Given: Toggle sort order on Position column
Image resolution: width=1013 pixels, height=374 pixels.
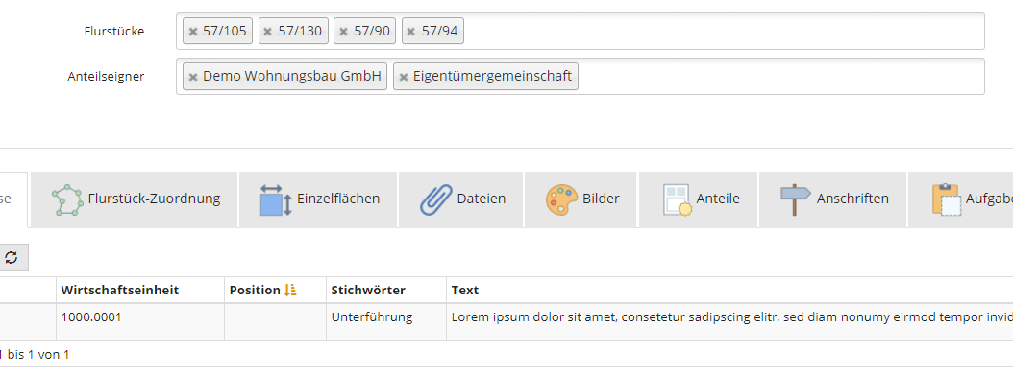Looking at the screenshot, I should click(x=289, y=291).
